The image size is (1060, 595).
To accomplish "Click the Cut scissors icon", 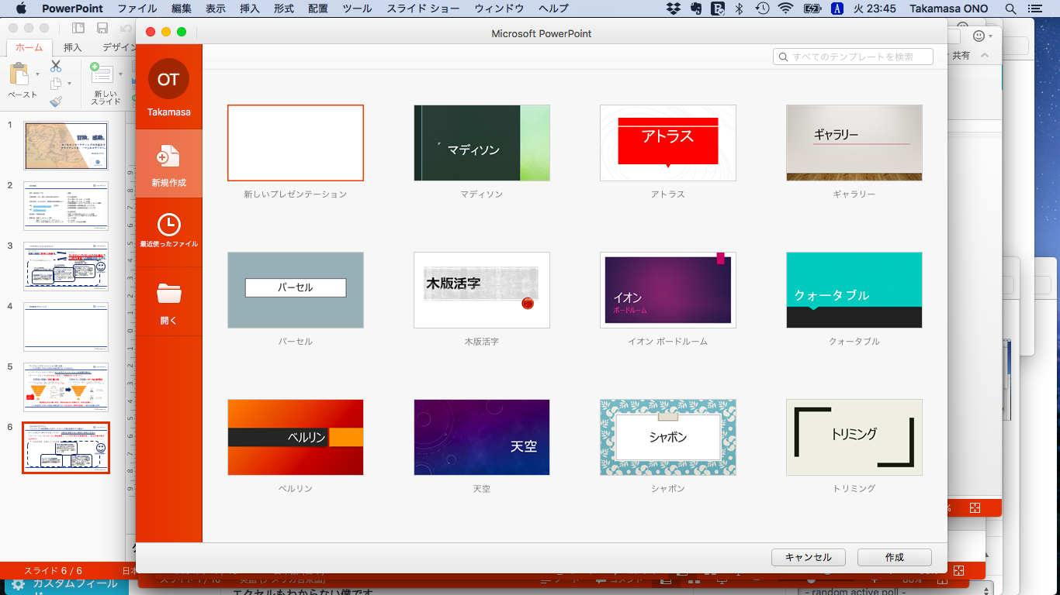I will [x=56, y=67].
